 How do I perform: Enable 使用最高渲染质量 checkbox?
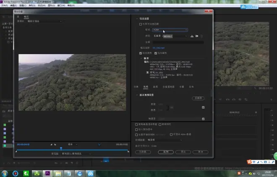(136, 125)
